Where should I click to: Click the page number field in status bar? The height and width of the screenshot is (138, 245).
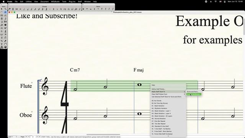[33, 137]
